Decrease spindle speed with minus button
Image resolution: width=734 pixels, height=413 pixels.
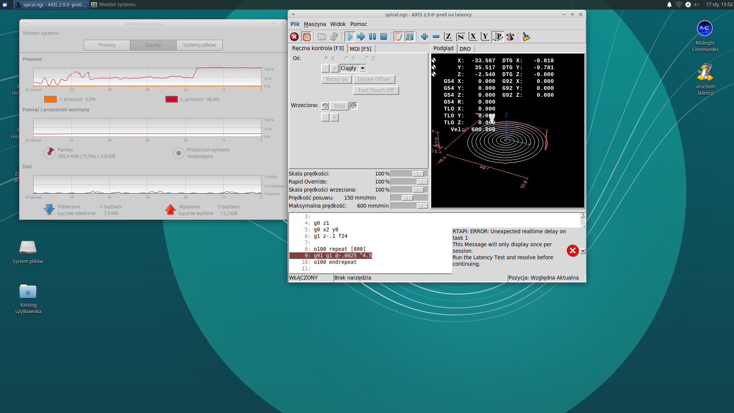(x=325, y=117)
